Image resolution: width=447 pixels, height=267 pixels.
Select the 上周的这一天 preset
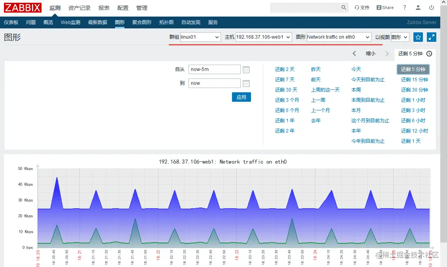point(325,90)
